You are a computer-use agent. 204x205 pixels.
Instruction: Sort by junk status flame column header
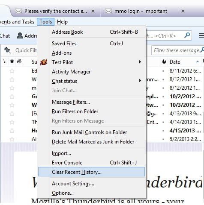coord(164,61)
